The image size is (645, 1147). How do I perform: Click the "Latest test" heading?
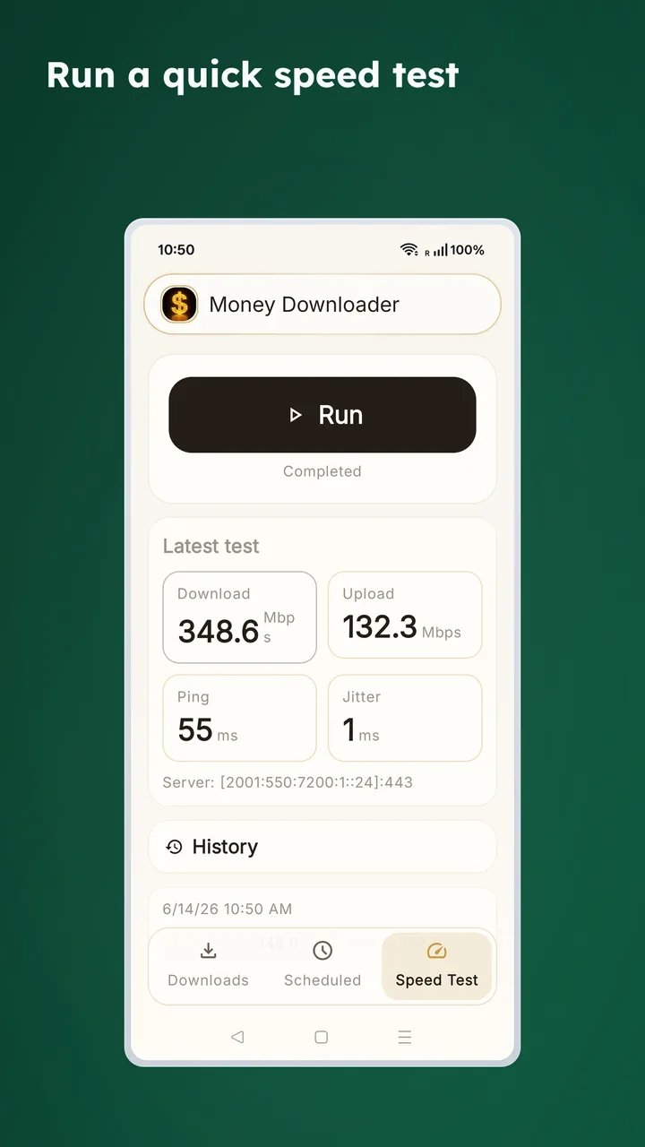pyautogui.click(x=211, y=547)
